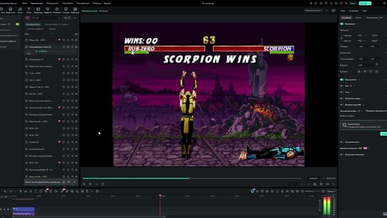The width and height of the screenshot is (387, 218).
Task: Open the Templates library tab
Action: [75, 10]
